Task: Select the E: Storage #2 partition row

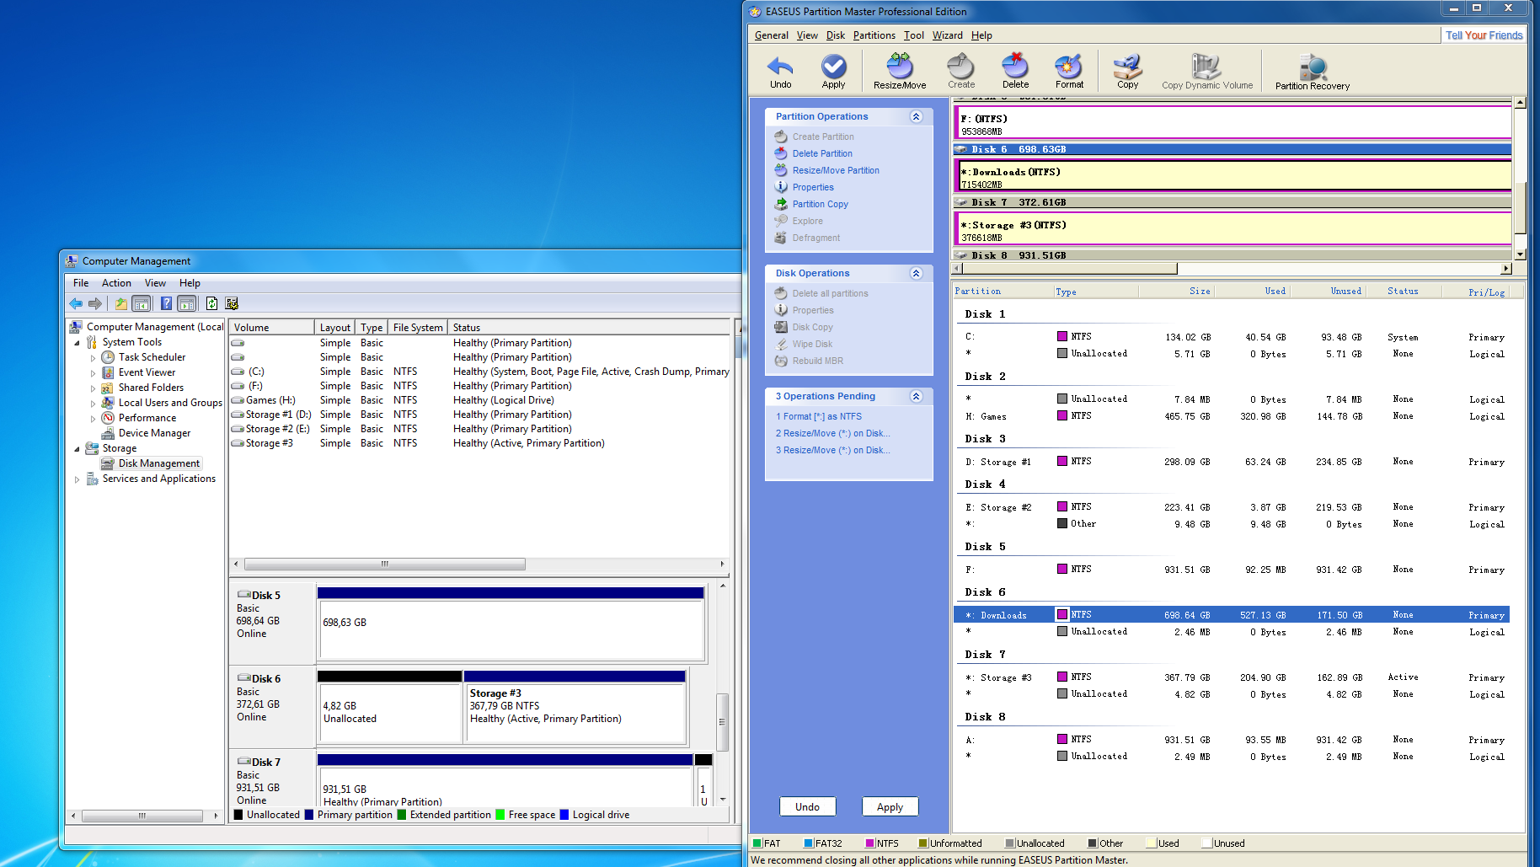Action: pyautogui.click(x=1231, y=507)
